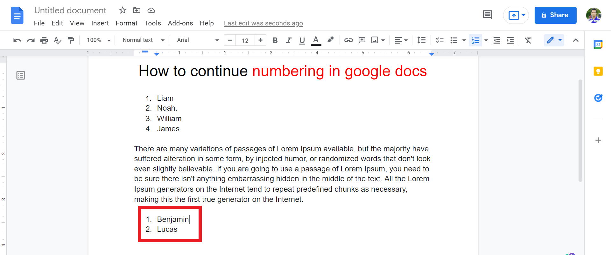Toggle underline formatting
Image resolution: width=611 pixels, height=255 pixels.
pyautogui.click(x=302, y=40)
